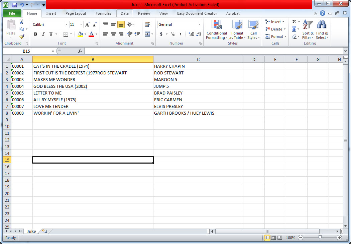This screenshot has width=351, height=244.
Task: Open the File backstage button
Action: pos(12,13)
